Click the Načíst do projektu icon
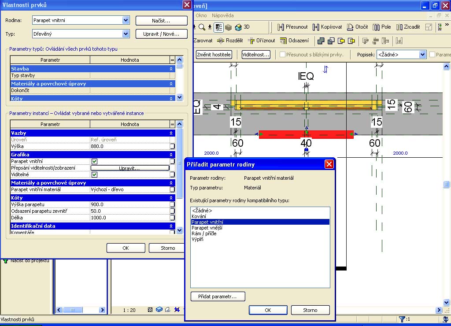The image size is (451, 326). [x=5, y=261]
